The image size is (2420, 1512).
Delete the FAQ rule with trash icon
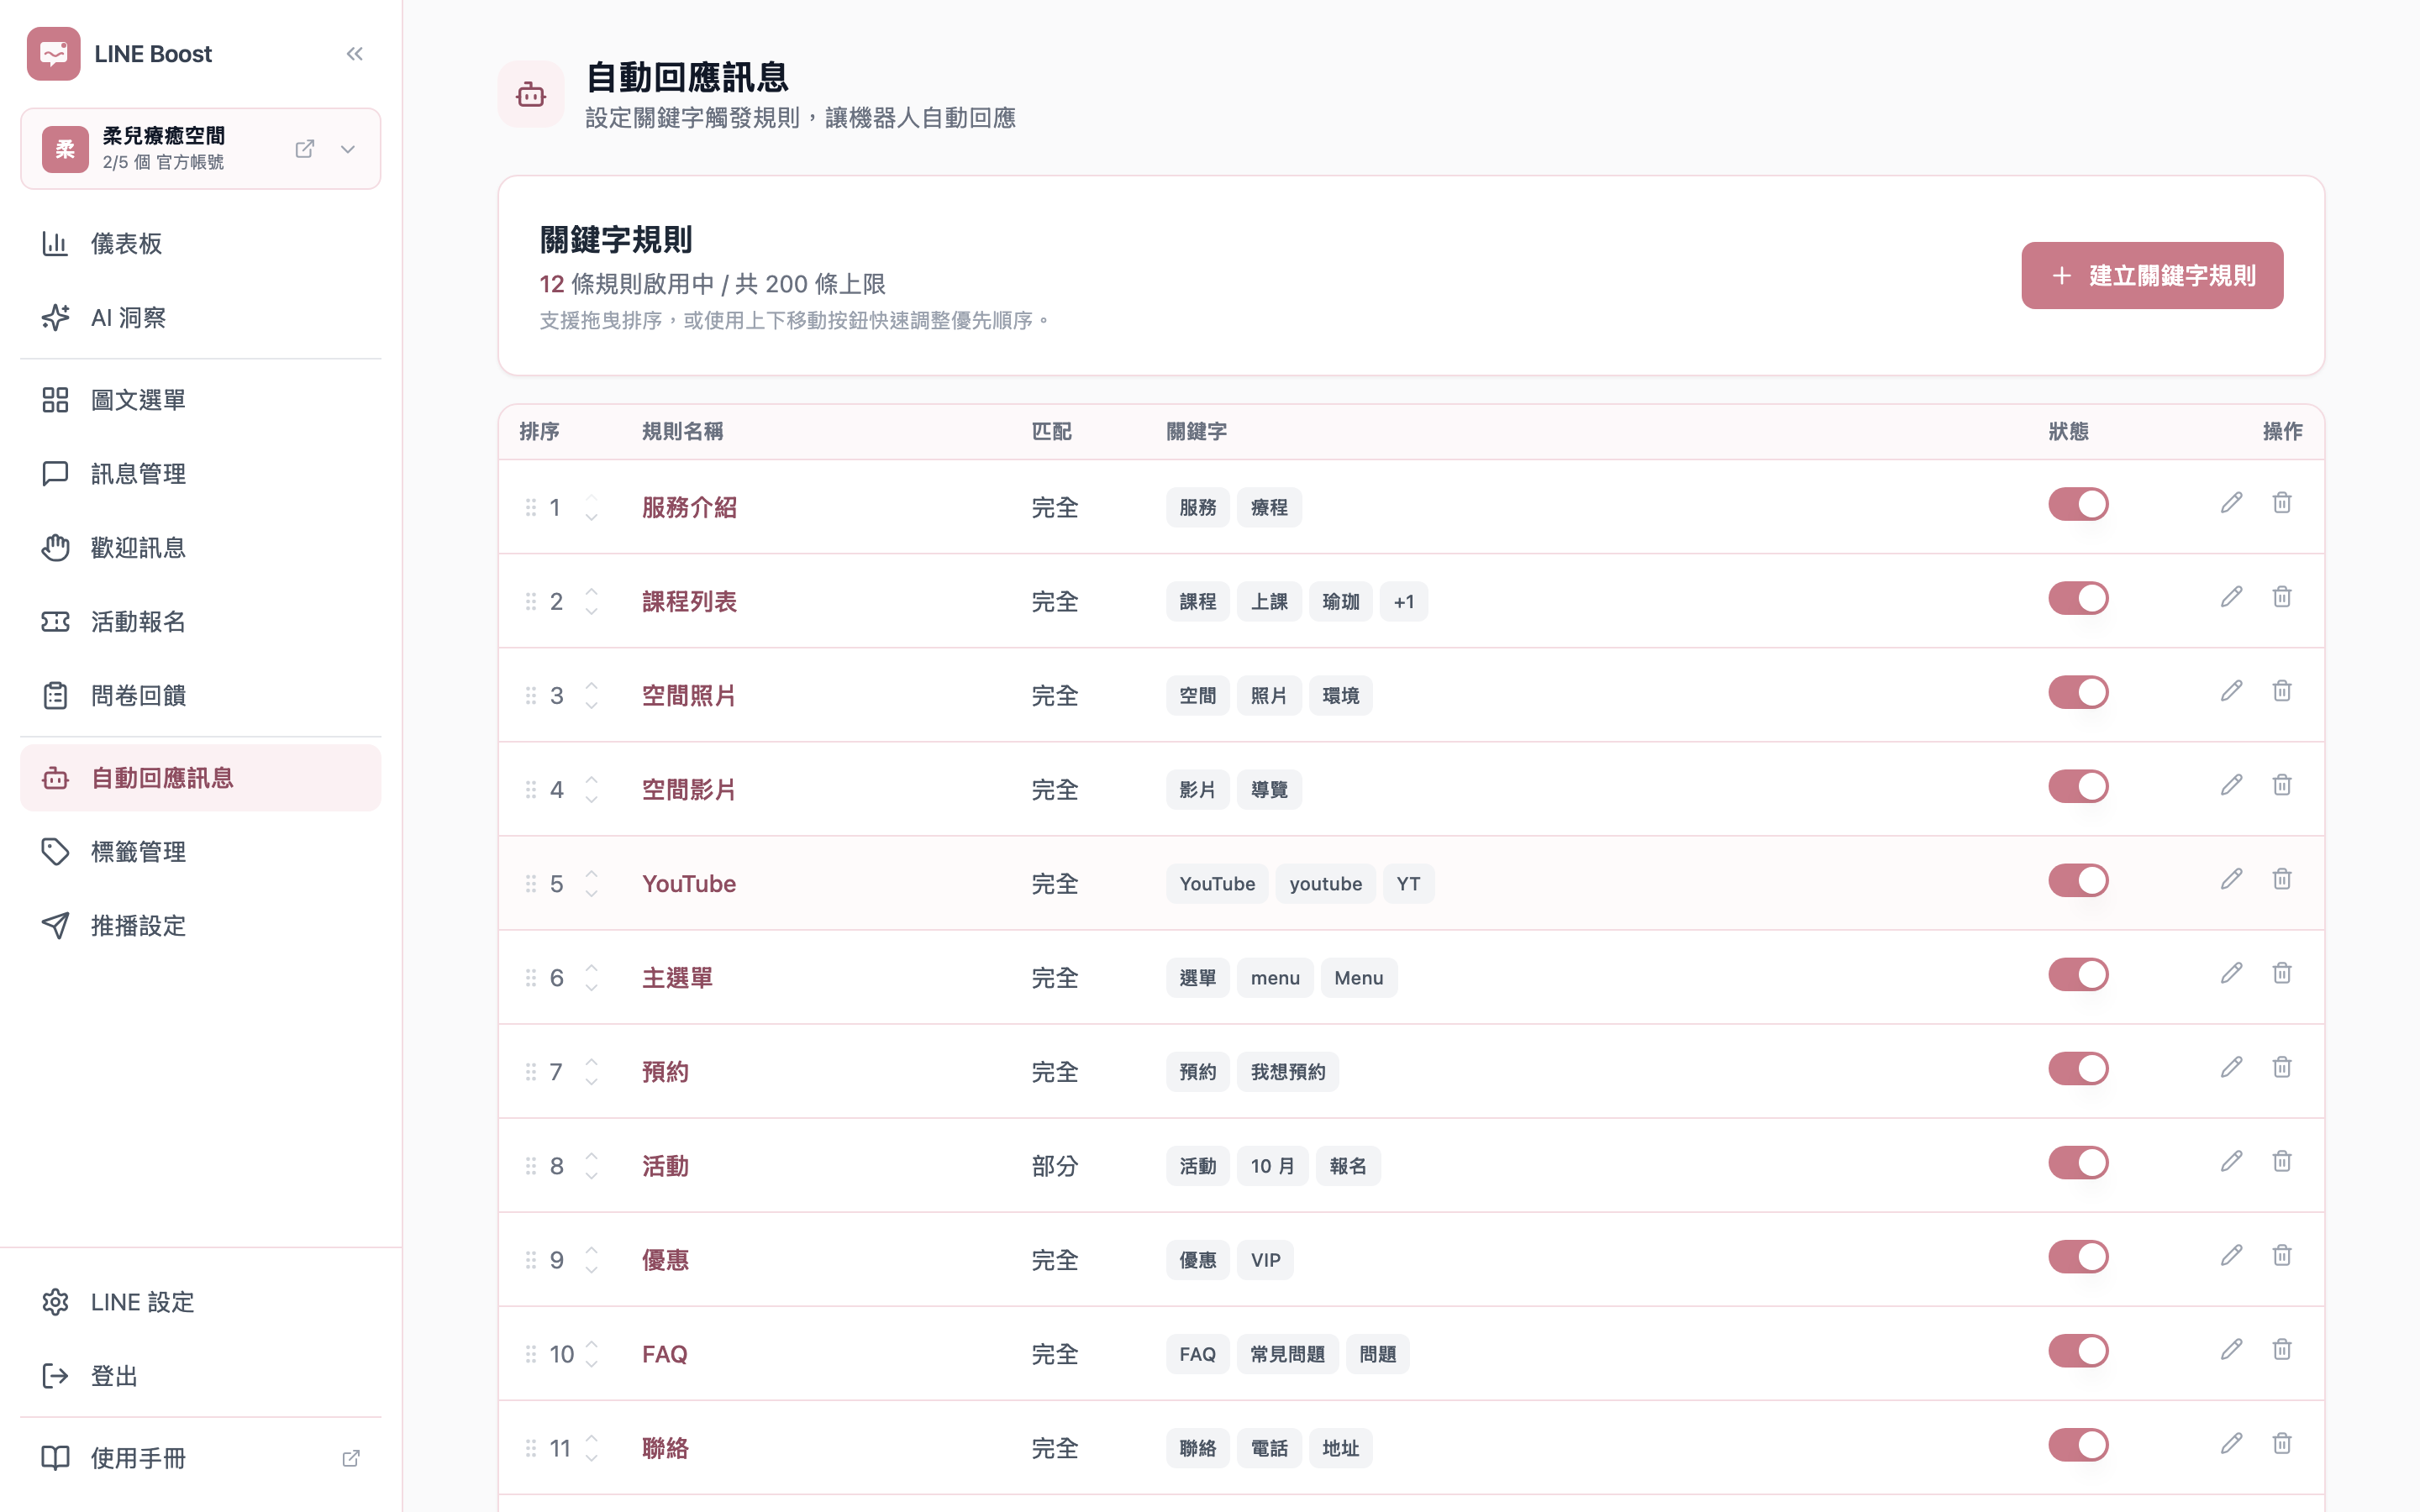[2282, 1349]
